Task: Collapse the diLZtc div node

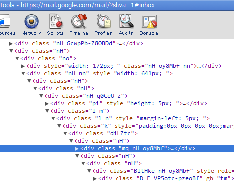Action: click(x=65, y=133)
